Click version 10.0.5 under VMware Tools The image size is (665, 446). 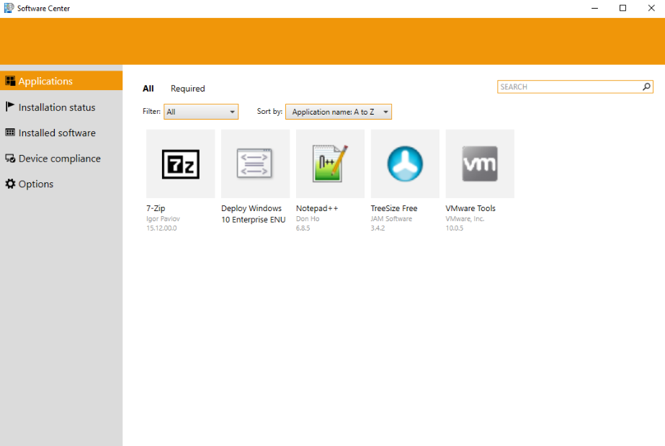[454, 228]
